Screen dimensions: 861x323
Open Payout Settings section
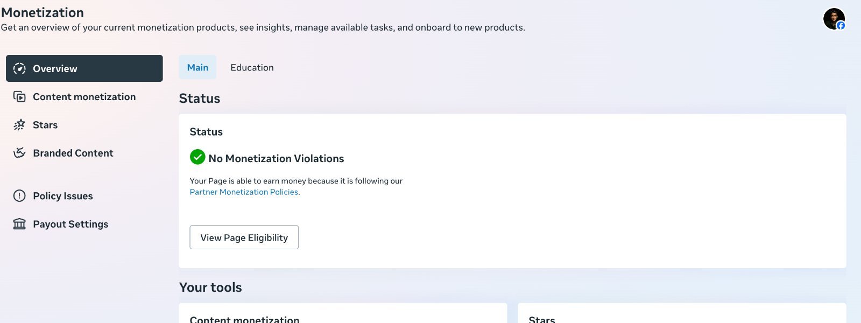tap(84, 224)
